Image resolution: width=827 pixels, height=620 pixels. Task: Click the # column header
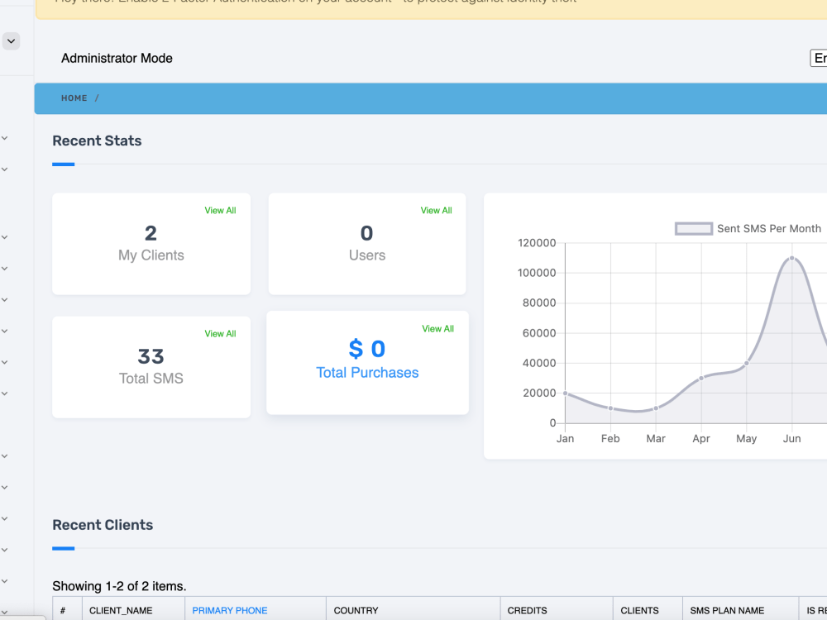click(x=63, y=611)
